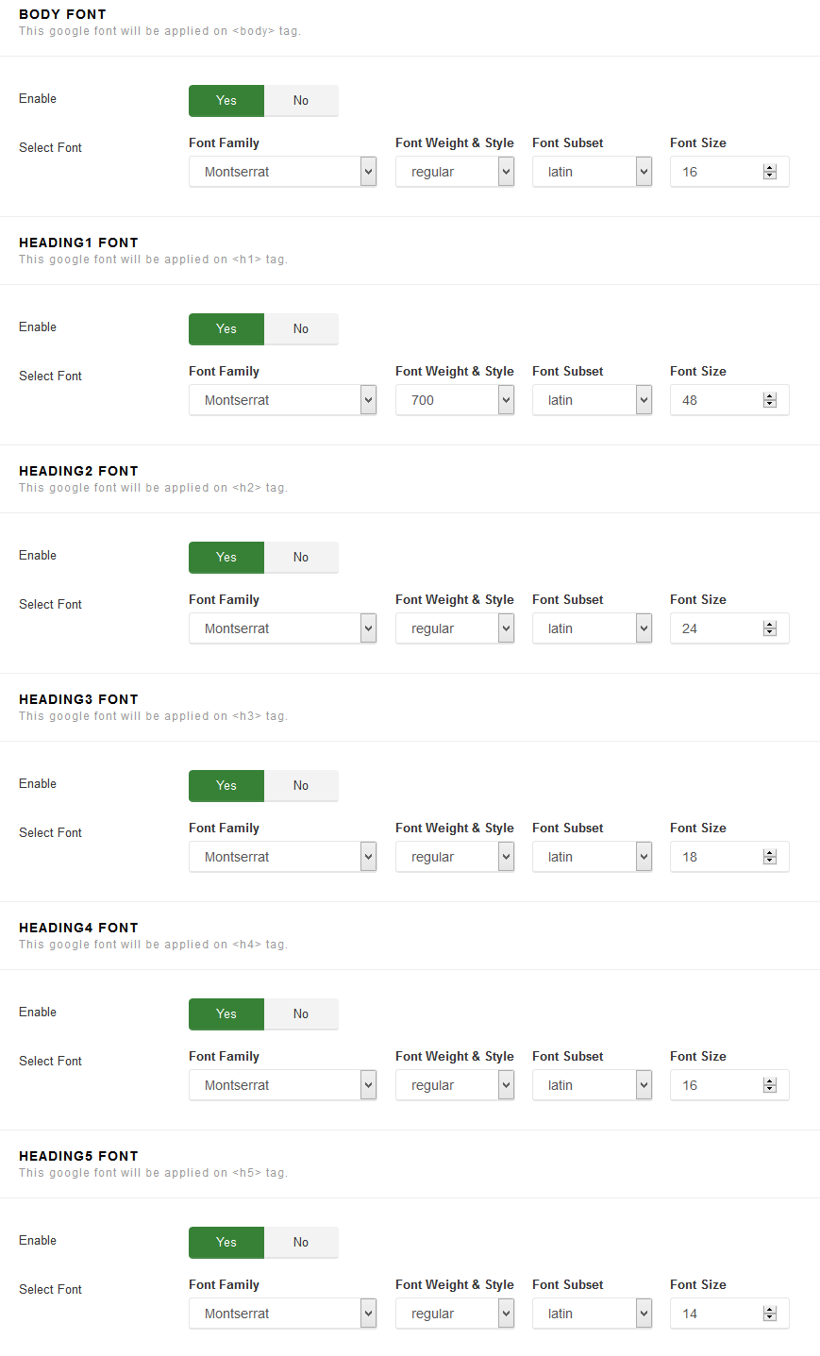Viewport: 820px width, 1356px height.
Task: Expand Heading2 Font Subset latin dropdown
Action: tap(592, 628)
